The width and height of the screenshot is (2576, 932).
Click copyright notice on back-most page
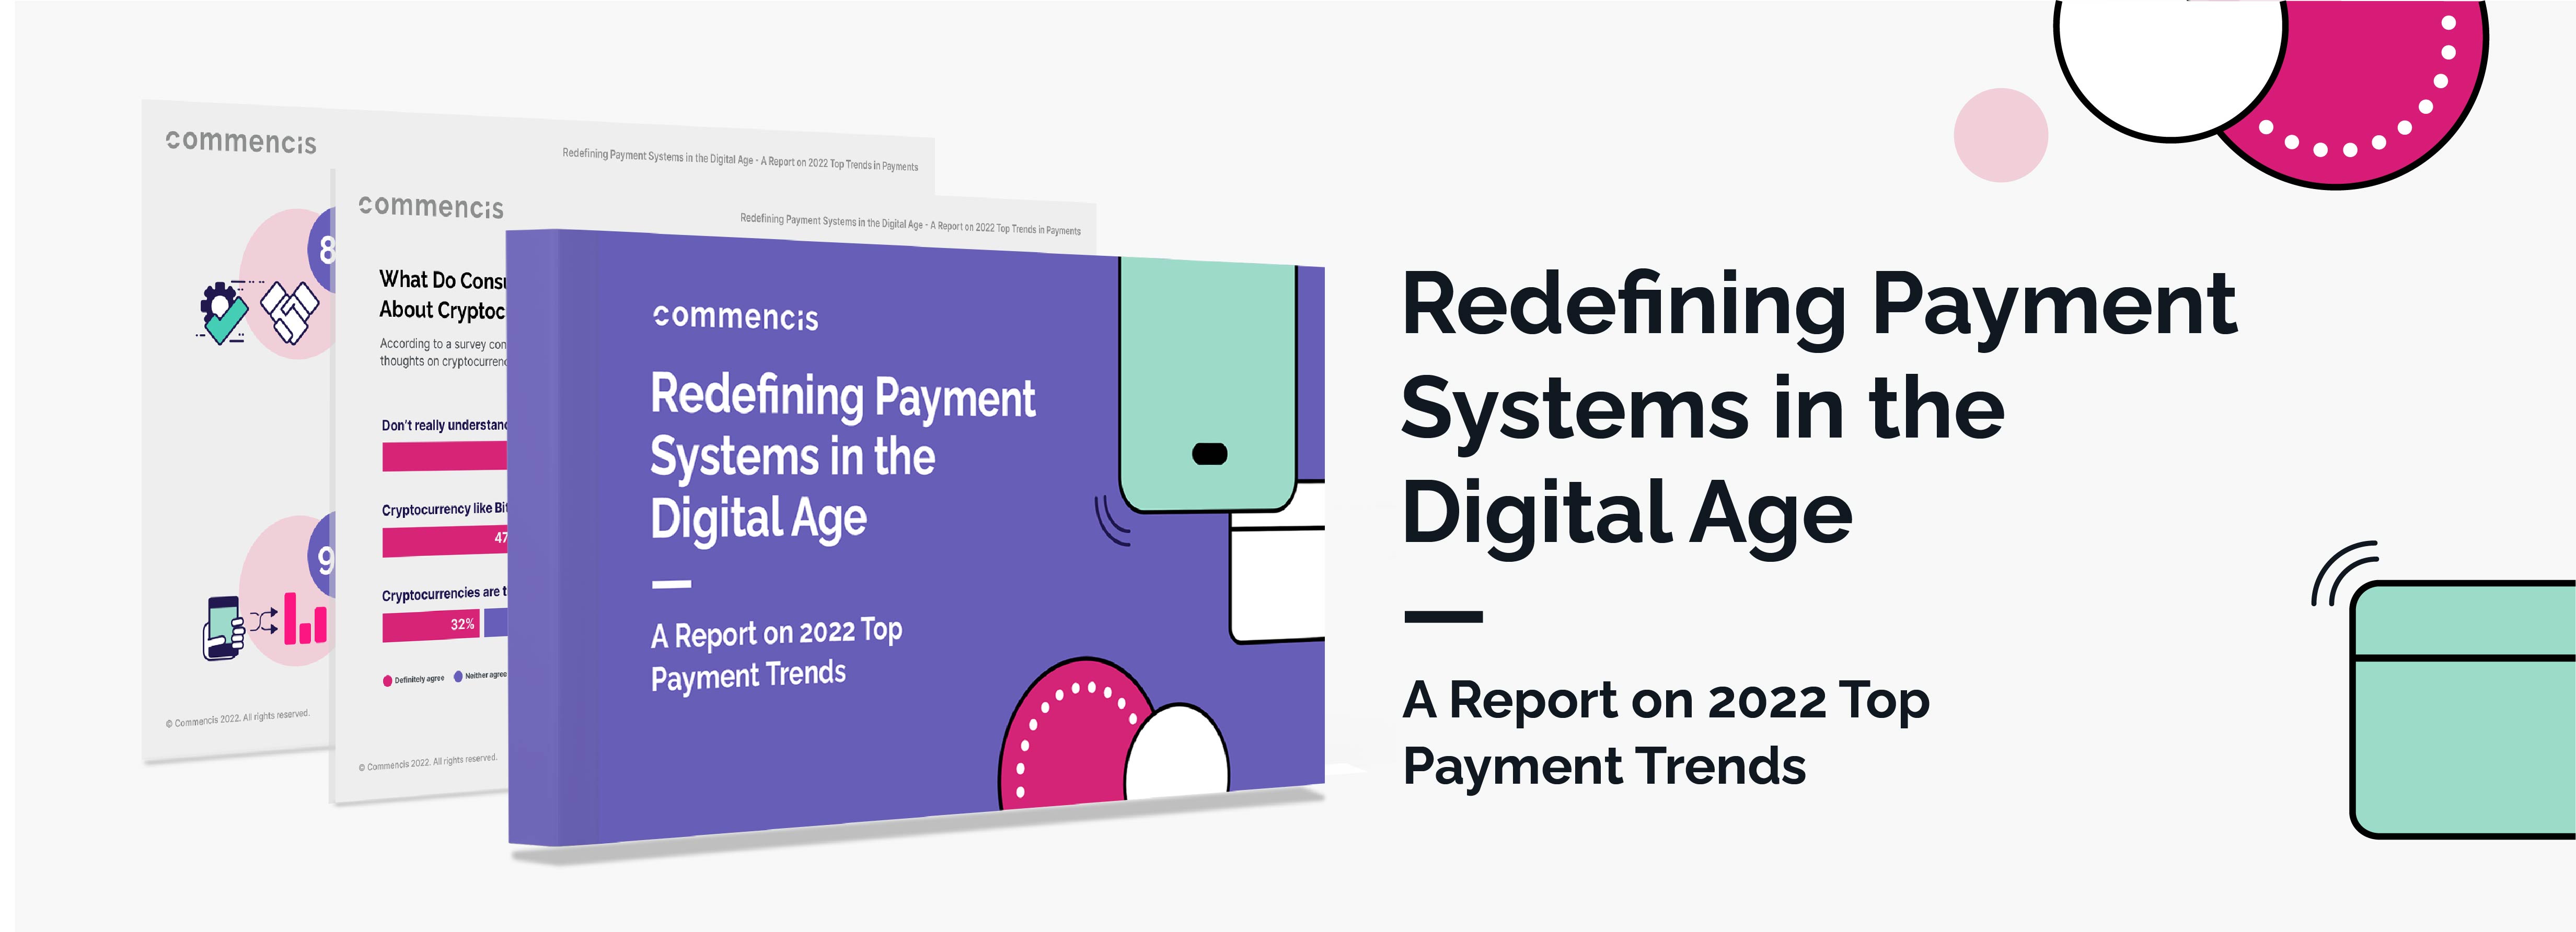[237, 717]
